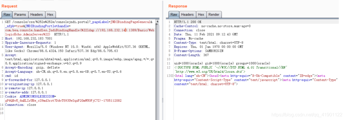Click the Accept-Language header line
Screen dimensions: 345x120
click(x=63, y=72)
